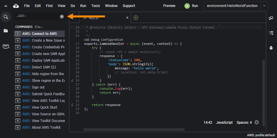Run AWS: View Toolkit Documentation command
This screenshot has width=277, height=138.
(x=39, y=121)
